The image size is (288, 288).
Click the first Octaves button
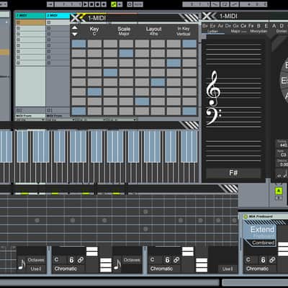[36, 260]
